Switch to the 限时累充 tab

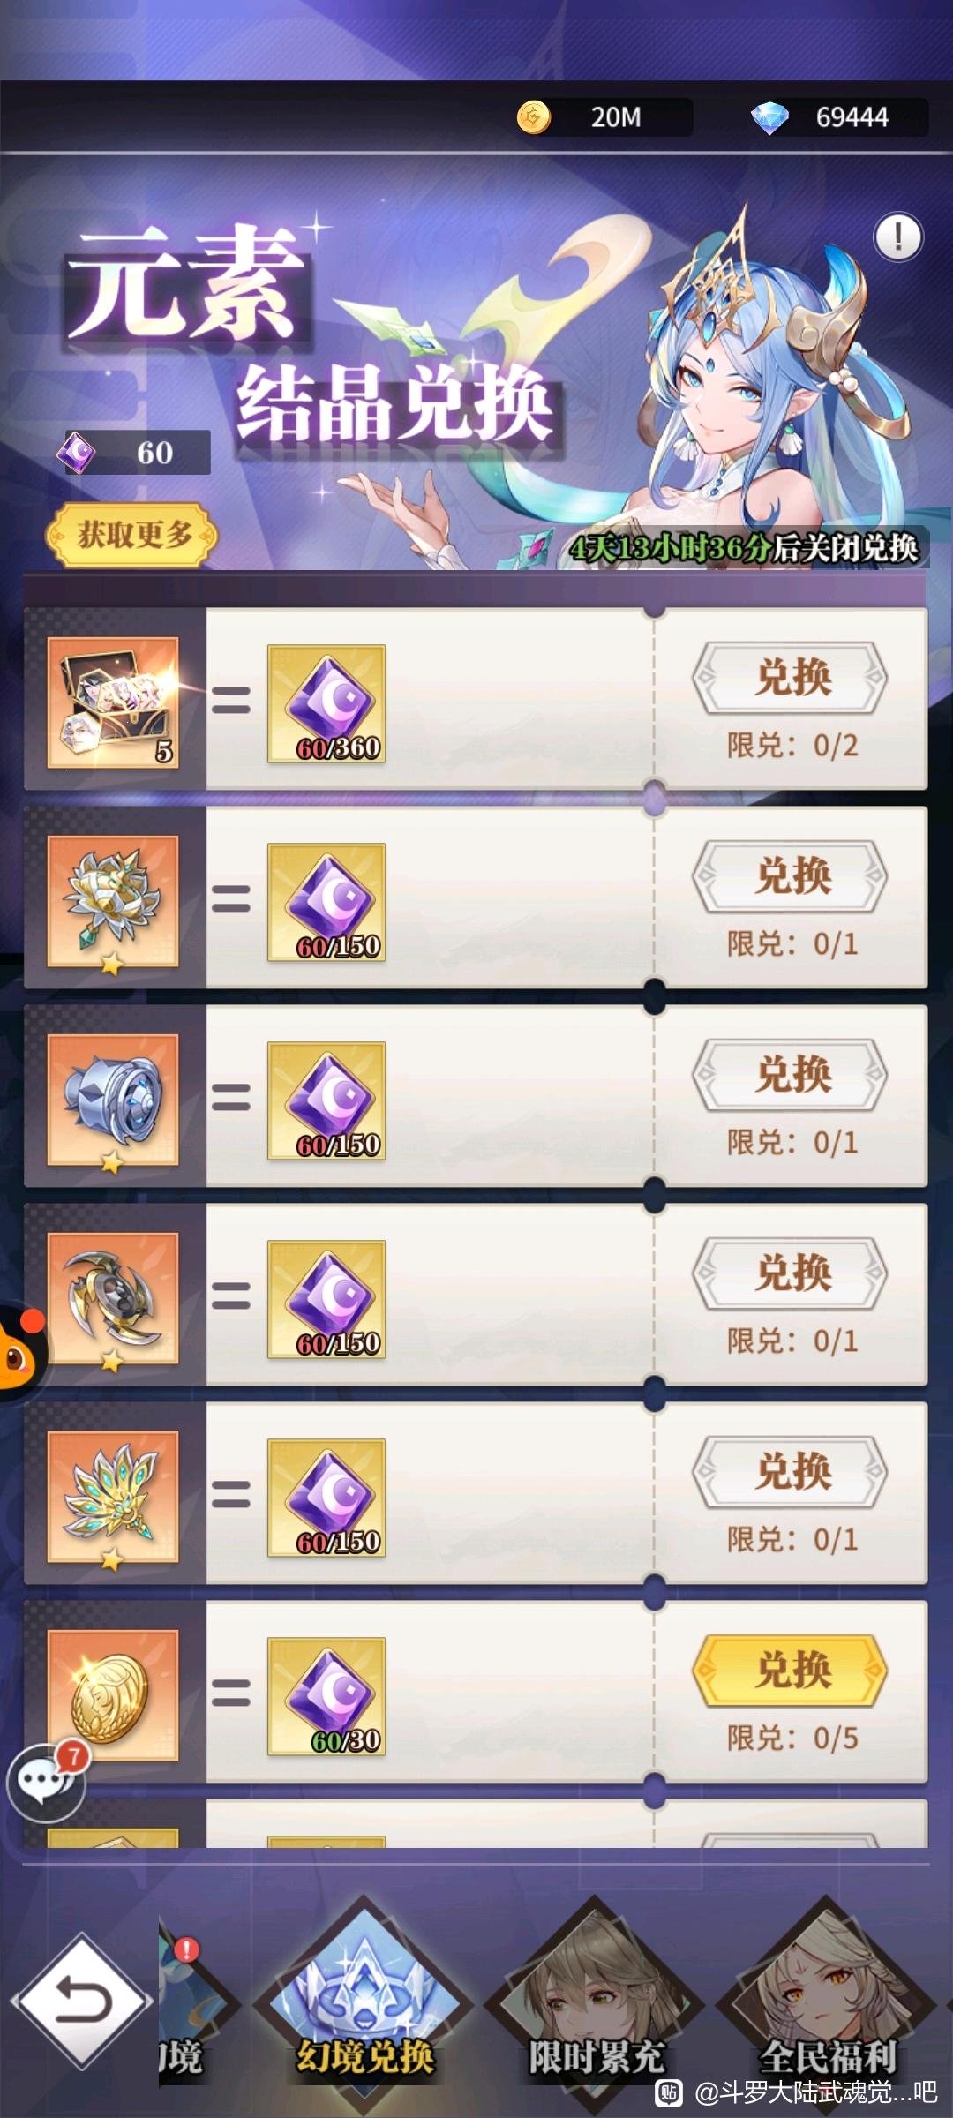[595, 2003]
